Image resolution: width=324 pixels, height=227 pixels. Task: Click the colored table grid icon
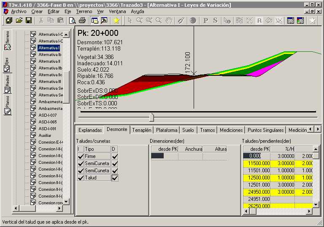pos(300,21)
